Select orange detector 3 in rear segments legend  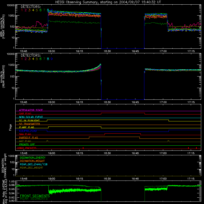point(29,59)
